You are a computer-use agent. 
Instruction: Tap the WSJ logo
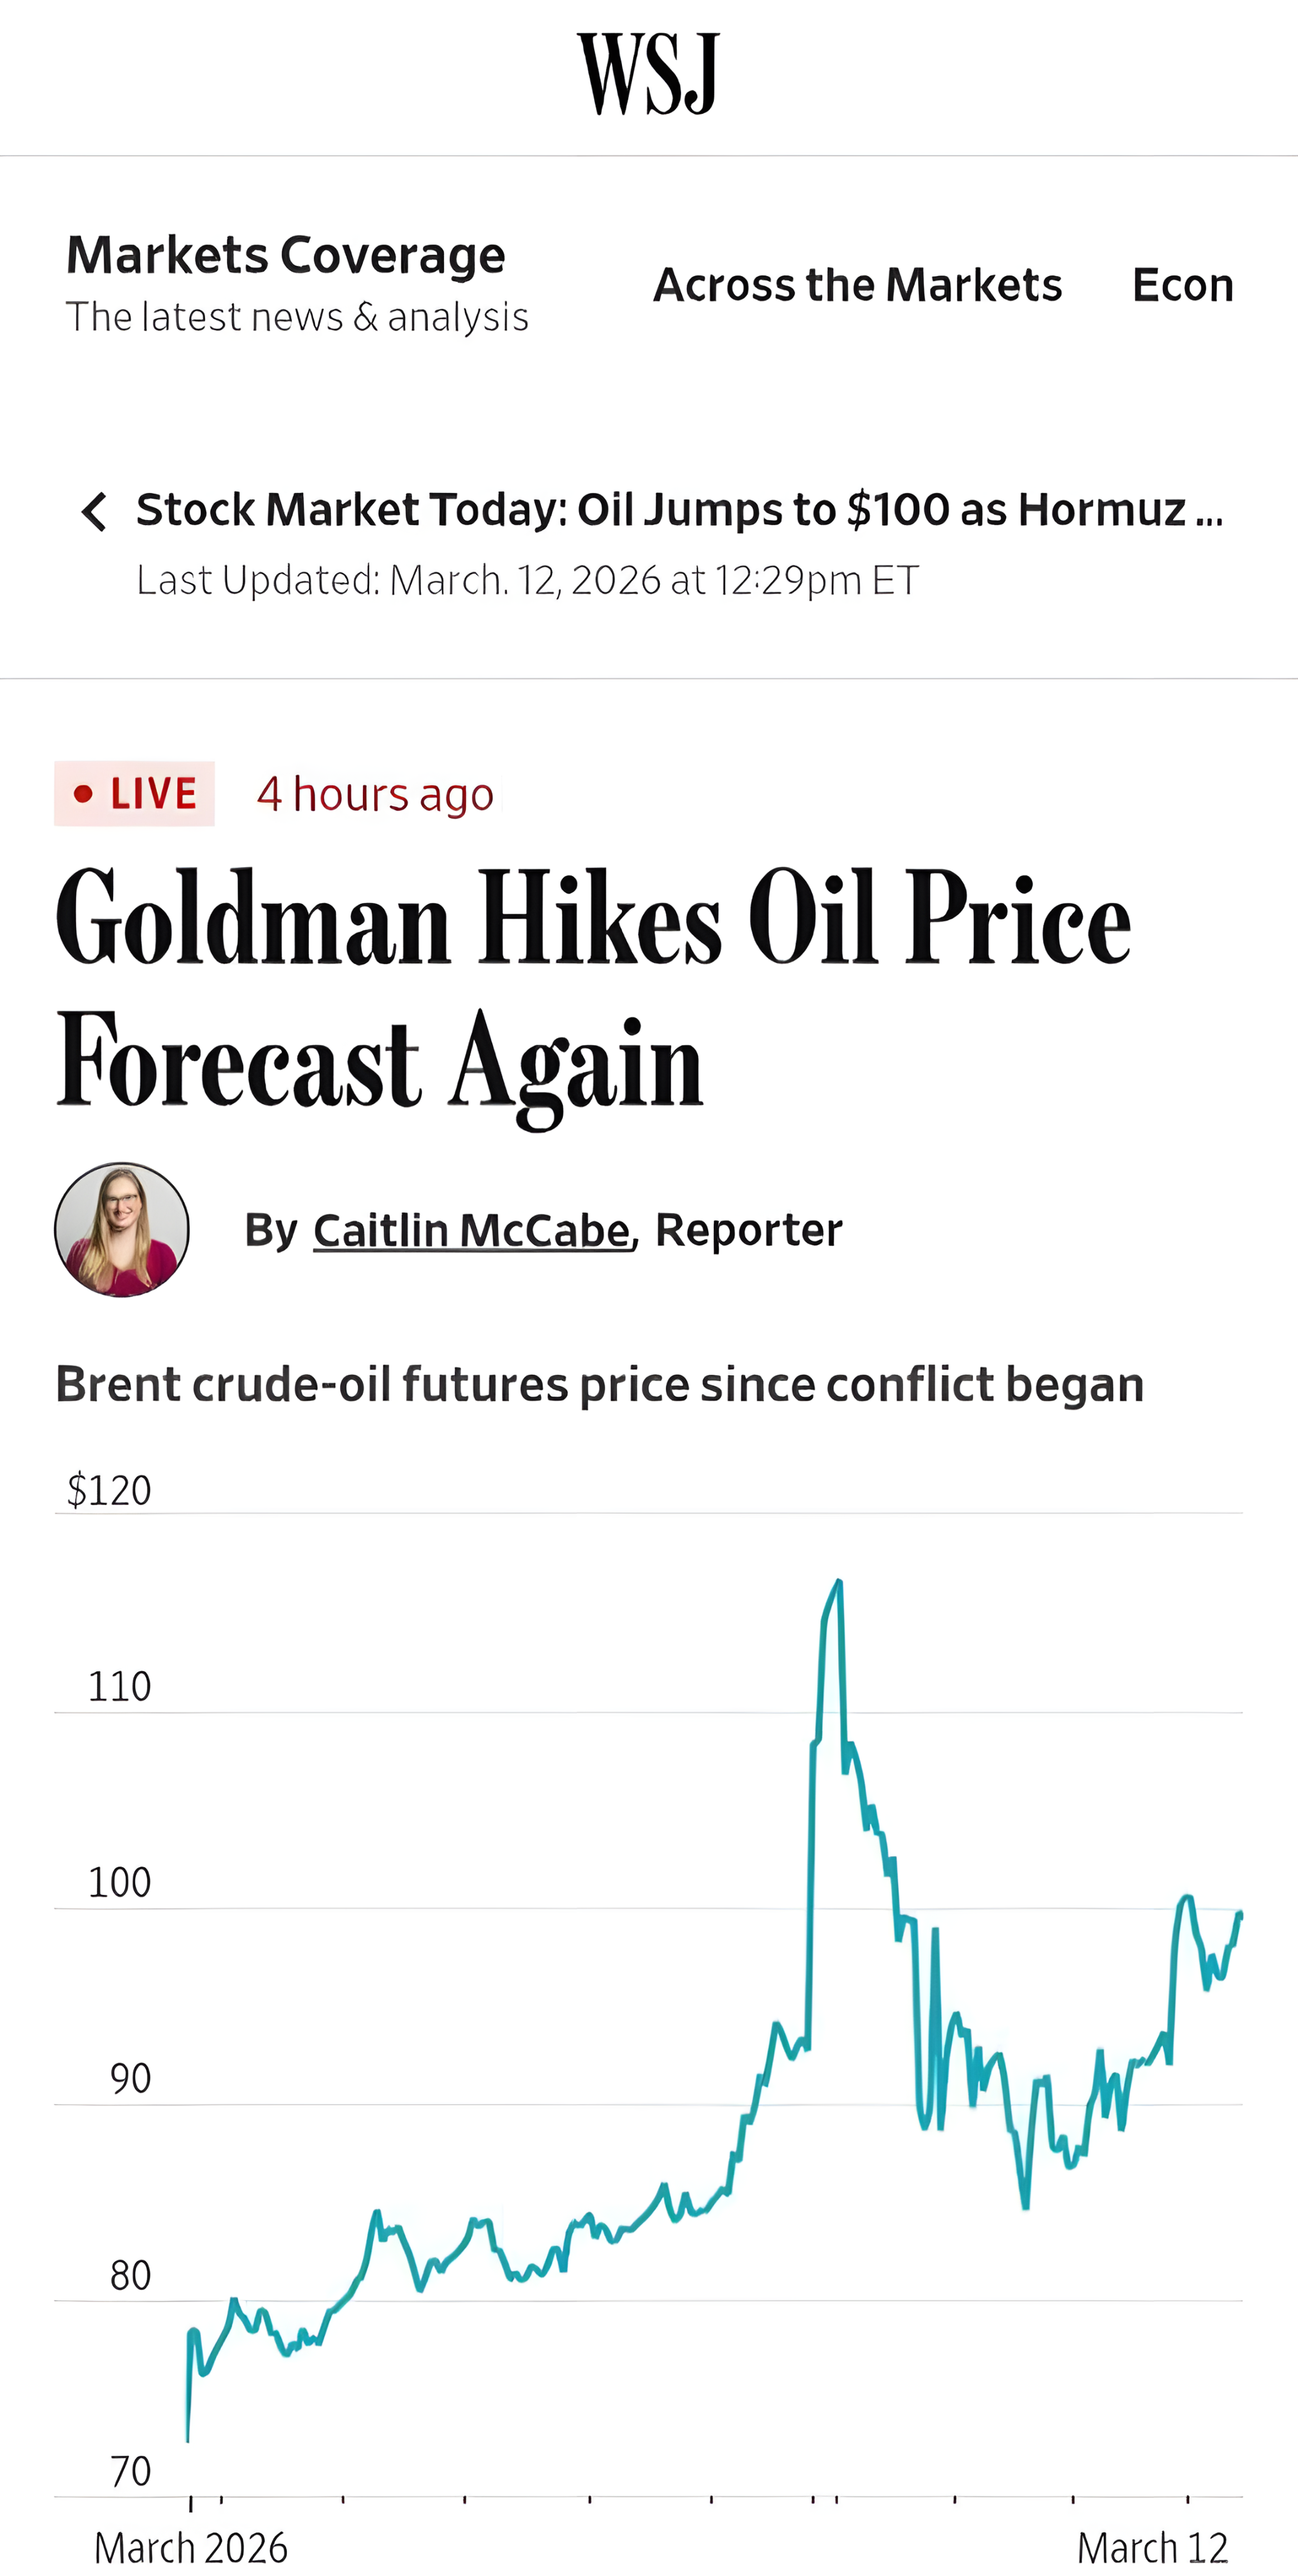click(648, 73)
